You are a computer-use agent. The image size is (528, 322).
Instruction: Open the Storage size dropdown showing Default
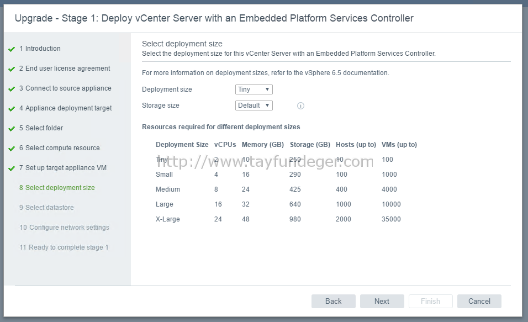pyautogui.click(x=254, y=105)
